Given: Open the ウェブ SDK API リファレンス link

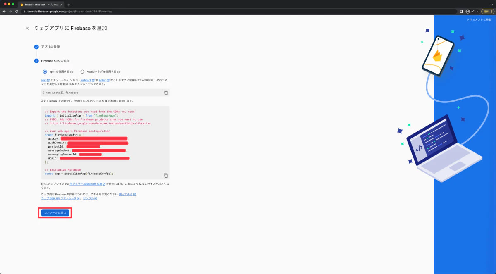Looking at the screenshot, I should 60,198.
